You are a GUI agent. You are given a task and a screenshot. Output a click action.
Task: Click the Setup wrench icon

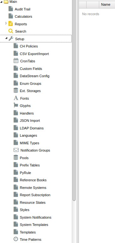[11, 39]
